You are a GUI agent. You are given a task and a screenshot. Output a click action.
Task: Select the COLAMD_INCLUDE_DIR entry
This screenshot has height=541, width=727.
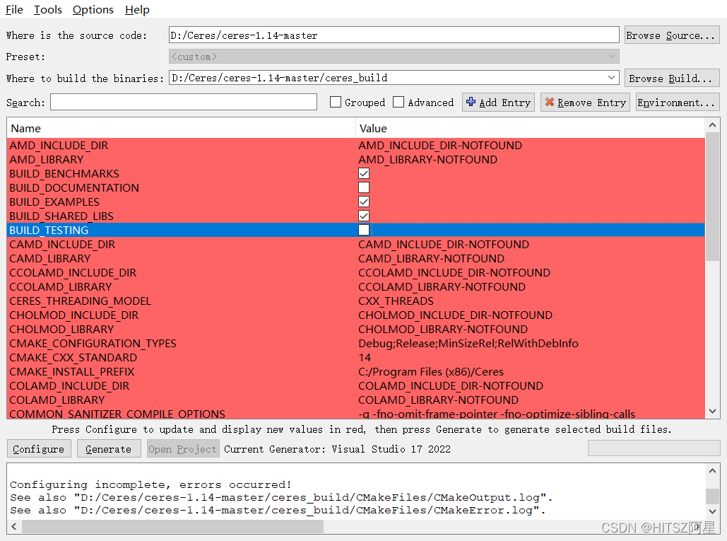pyautogui.click(x=69, y=386)
